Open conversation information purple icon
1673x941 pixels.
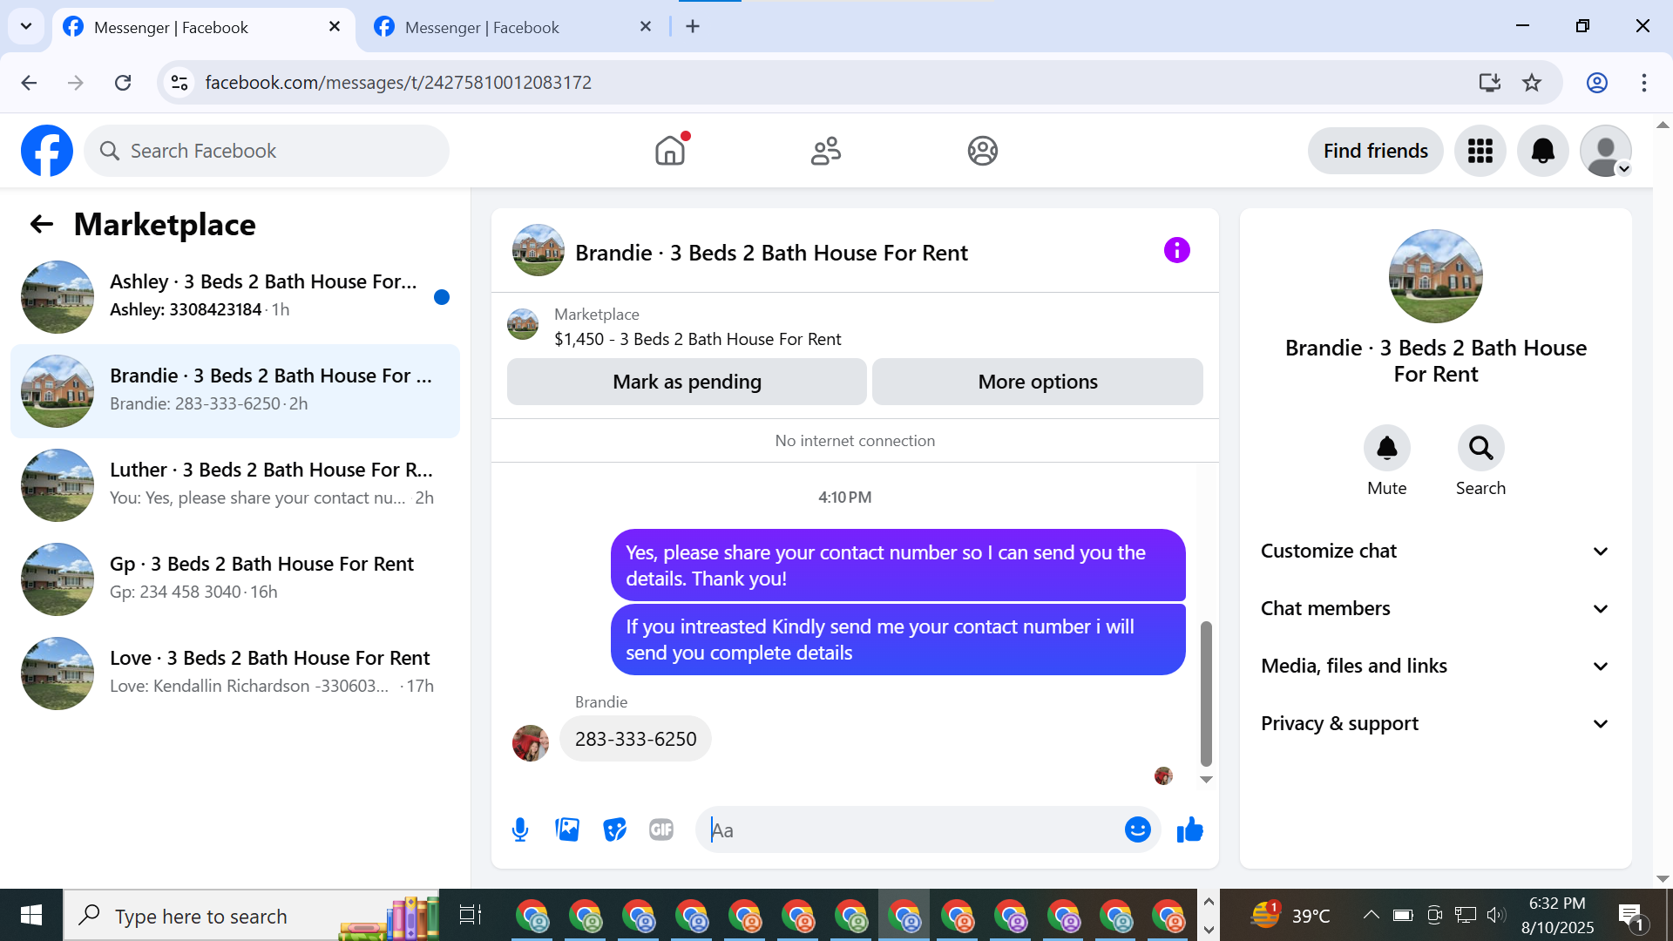[x=1176, y=251]
